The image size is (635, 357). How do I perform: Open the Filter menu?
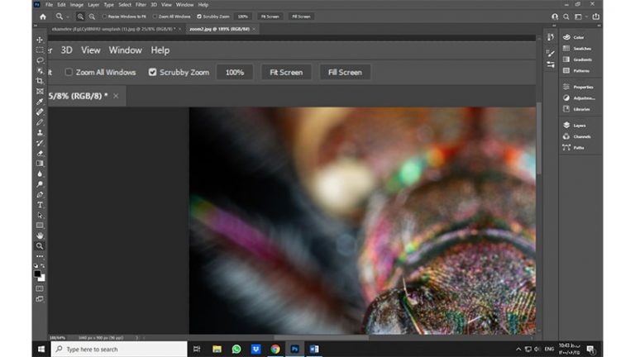pyautogui.click(x=141, y=5)
